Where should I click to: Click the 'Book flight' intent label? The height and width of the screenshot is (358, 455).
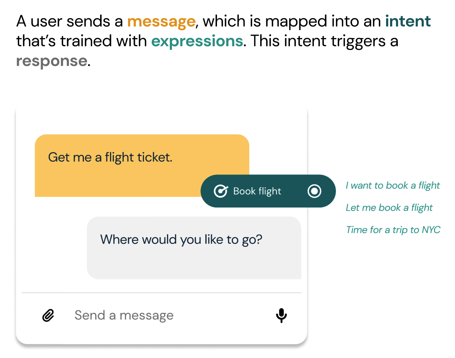pos(257,191)
